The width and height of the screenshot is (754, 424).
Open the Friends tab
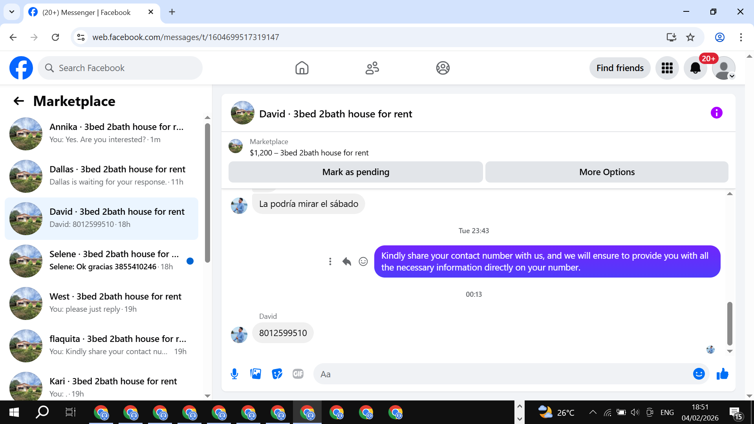[372, 68]
